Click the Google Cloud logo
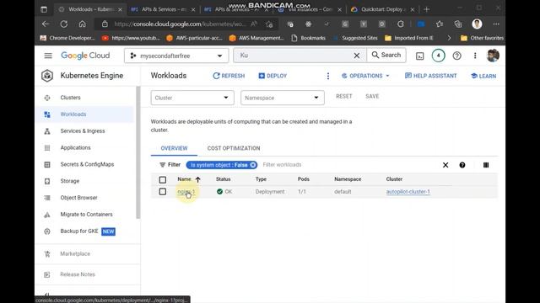The width and height of the screenshot is (540, 303). [85, 56]
